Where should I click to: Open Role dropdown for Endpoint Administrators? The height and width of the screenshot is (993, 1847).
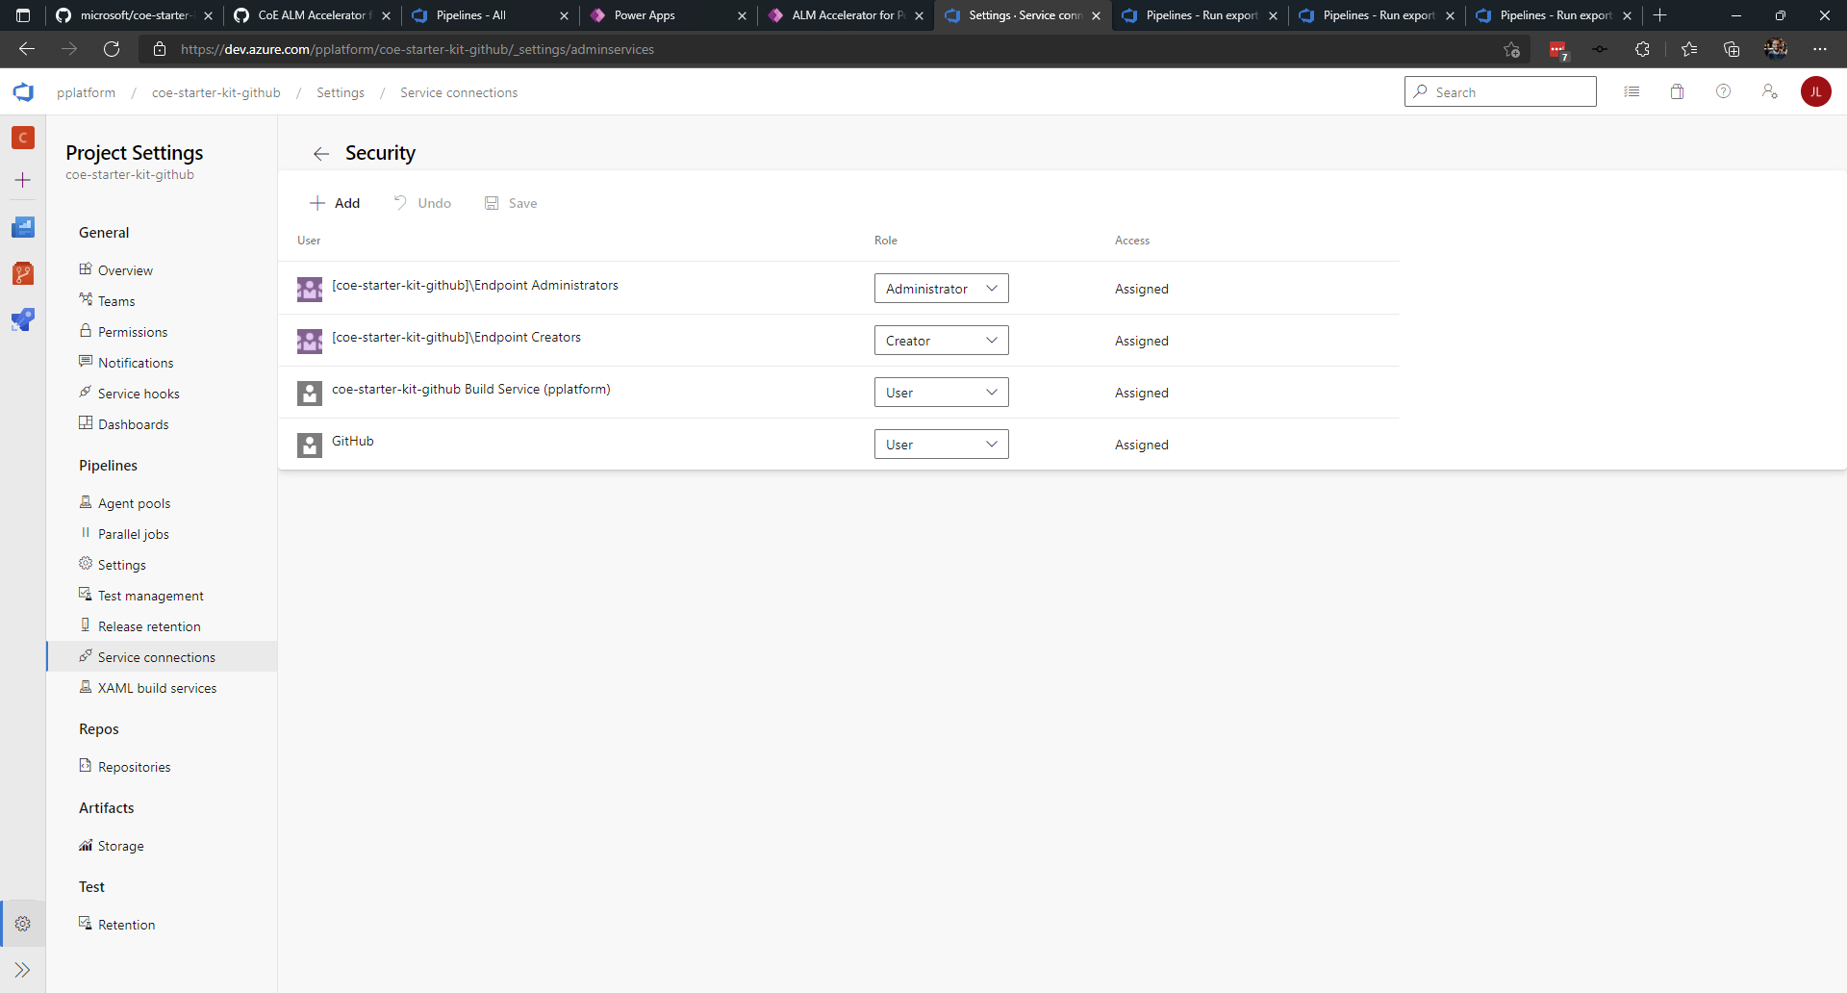tap(941, 289)
